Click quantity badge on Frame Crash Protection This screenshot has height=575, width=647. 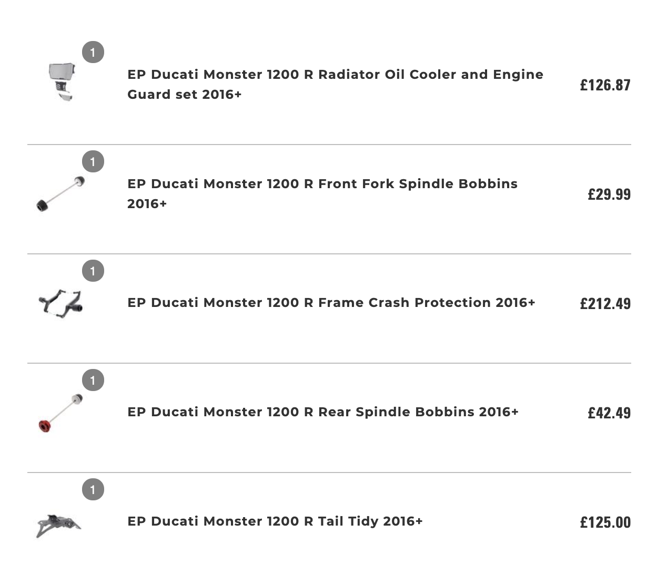click(93, 271)
